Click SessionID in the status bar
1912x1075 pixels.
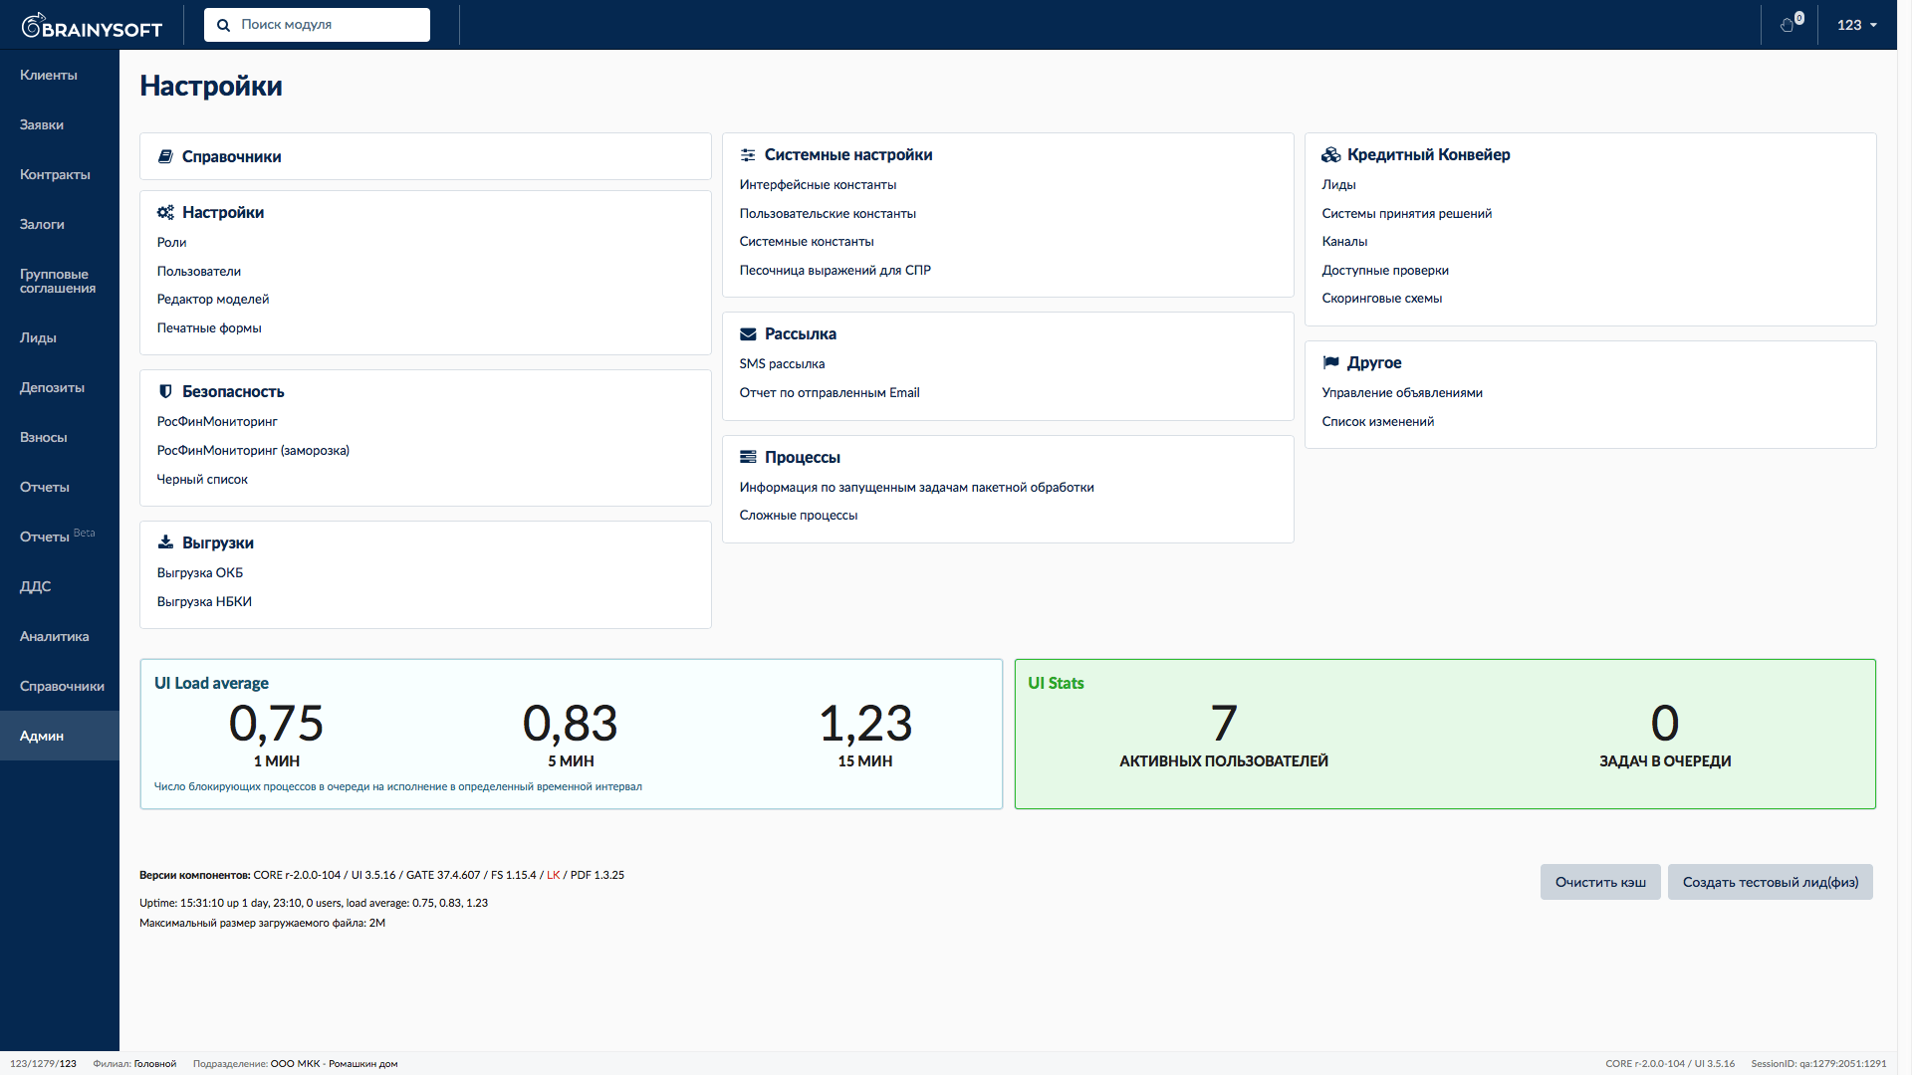[x=1818, y=1063]
